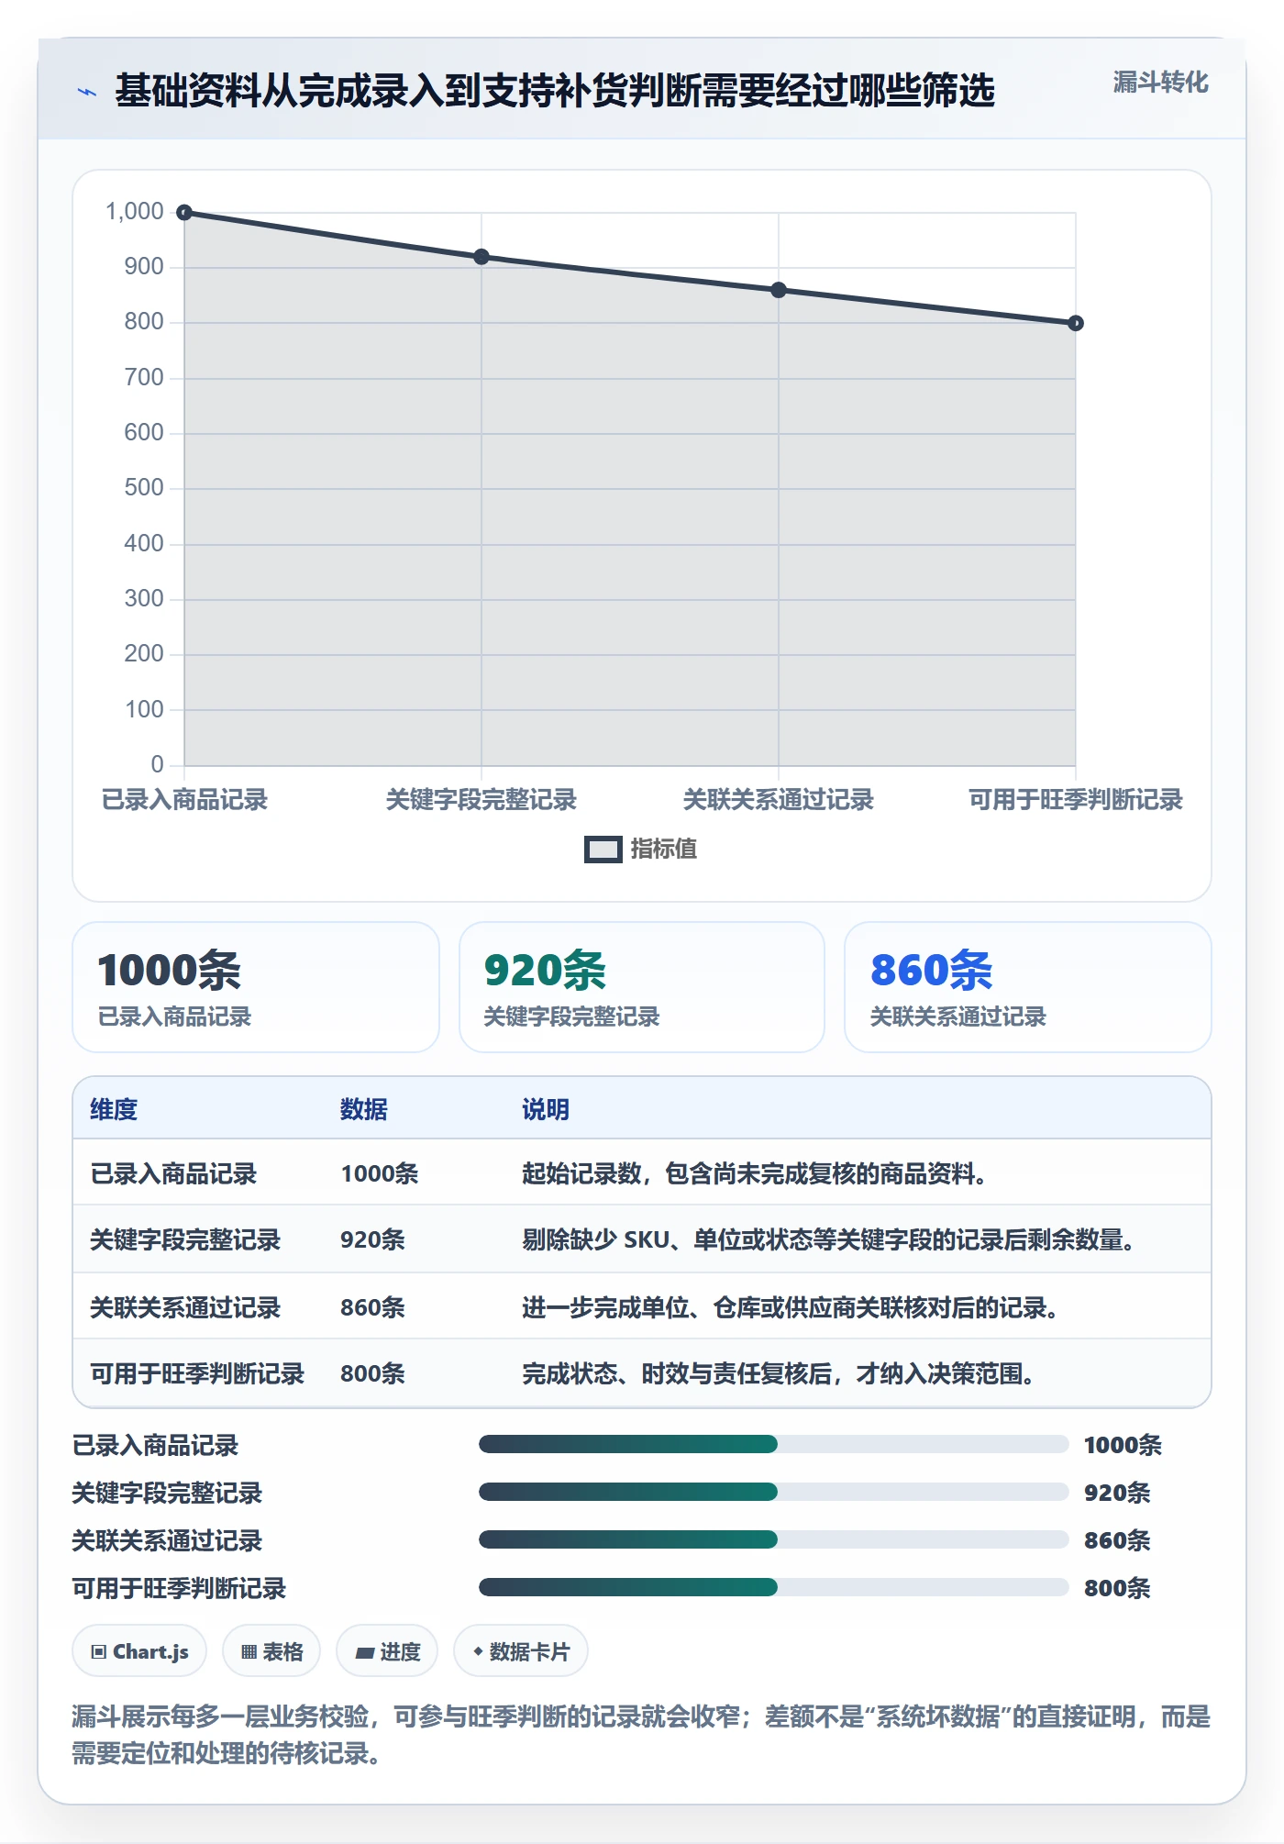
Task: Click the 维度 column header
Action: (114, 1109)
